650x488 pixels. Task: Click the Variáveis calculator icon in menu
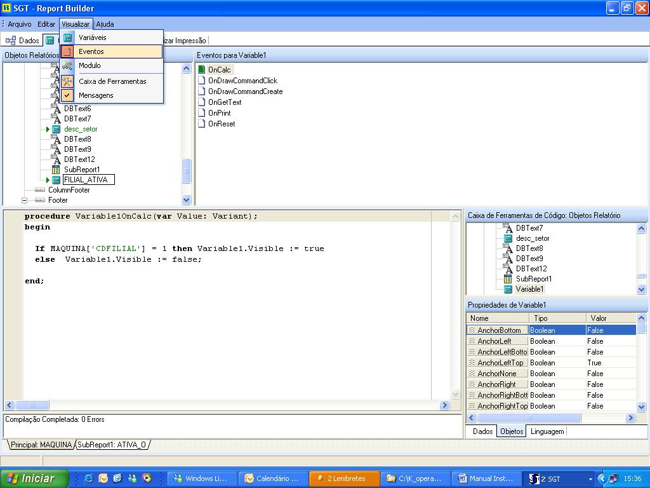click(x=68, y=37)
